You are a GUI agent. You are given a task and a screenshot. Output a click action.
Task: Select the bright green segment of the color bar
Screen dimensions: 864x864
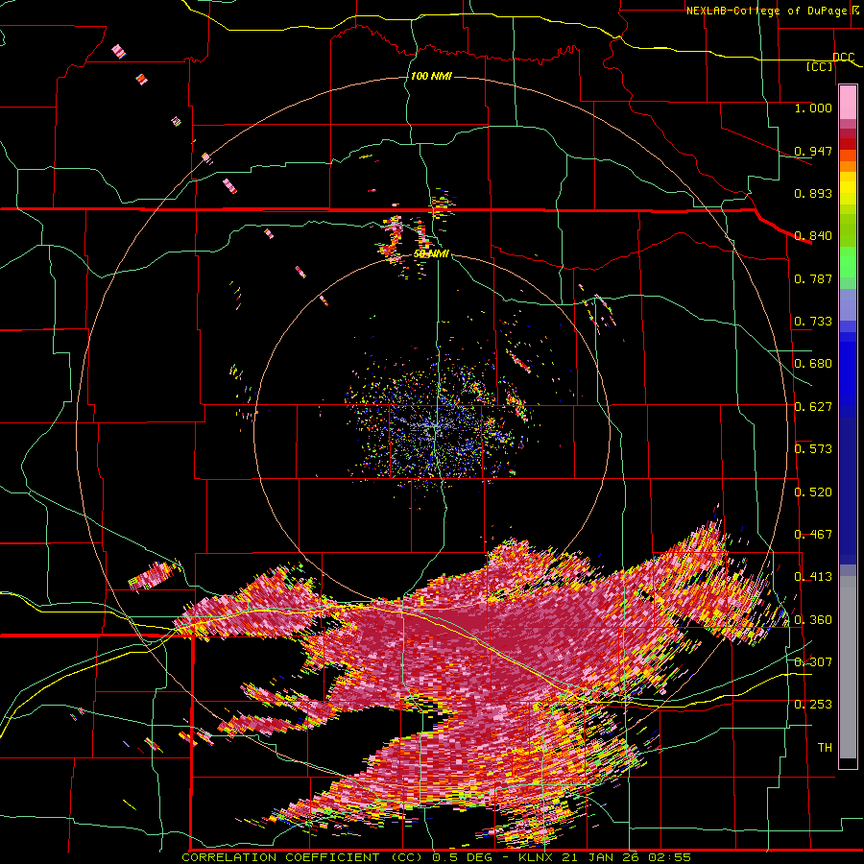(x=848, y=263)
